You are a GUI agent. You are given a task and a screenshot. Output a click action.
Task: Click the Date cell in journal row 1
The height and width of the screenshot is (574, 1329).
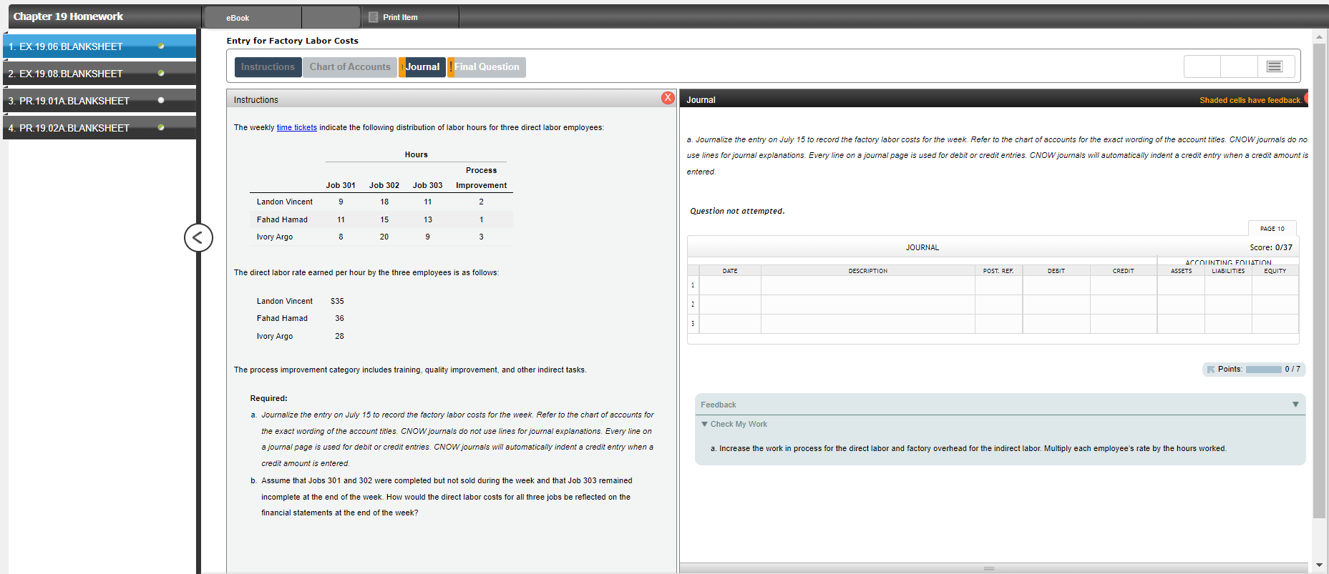[x=730, y=285]
